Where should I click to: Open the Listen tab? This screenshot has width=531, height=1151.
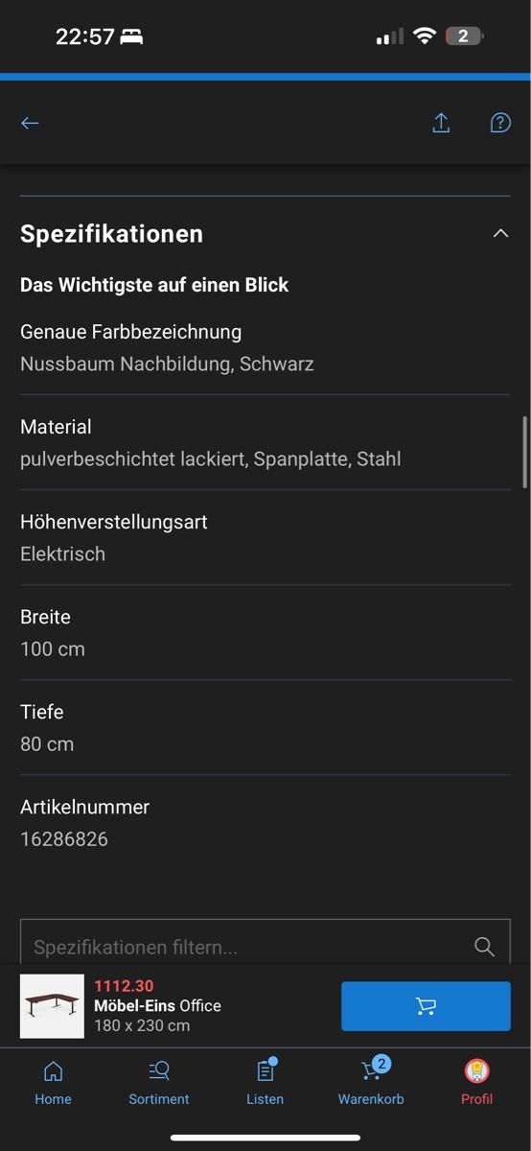click(265, 1083)
